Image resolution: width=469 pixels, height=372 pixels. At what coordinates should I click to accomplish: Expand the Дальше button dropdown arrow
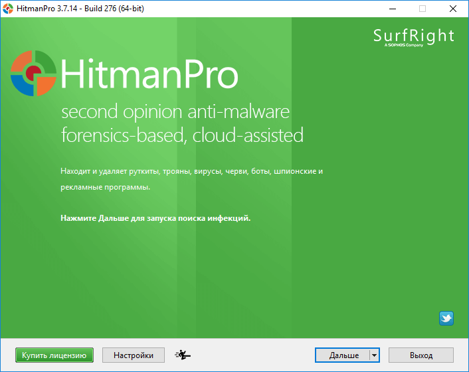click(x=375, y=355)
